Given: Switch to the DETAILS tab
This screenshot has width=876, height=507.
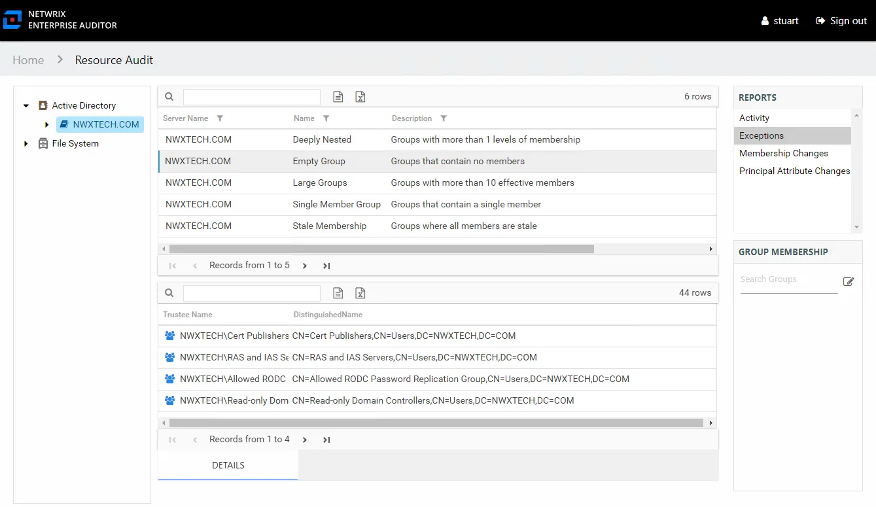Looking at the screenshot, I should click(228, 465).
